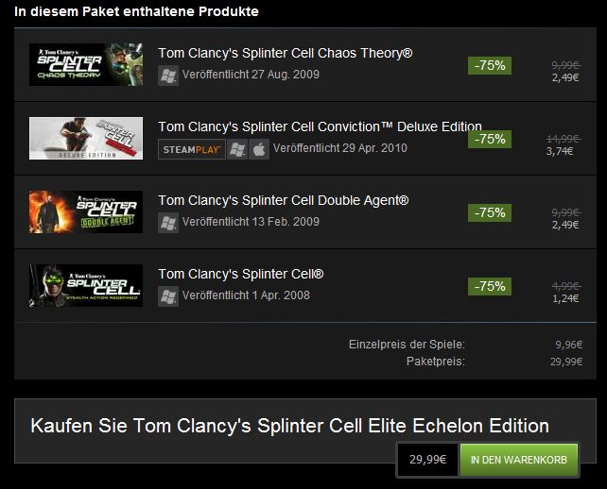607x489 pixels.
Task: Click Windows icon under original Splinter Cell
Action: coord(167,296)
